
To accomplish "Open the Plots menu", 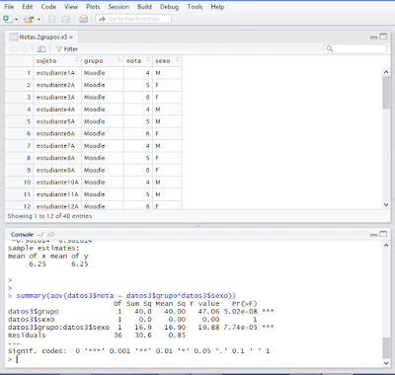I will point(93,7).
